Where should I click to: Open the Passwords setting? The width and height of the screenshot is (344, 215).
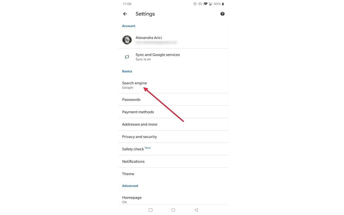(x=173, y=99)
